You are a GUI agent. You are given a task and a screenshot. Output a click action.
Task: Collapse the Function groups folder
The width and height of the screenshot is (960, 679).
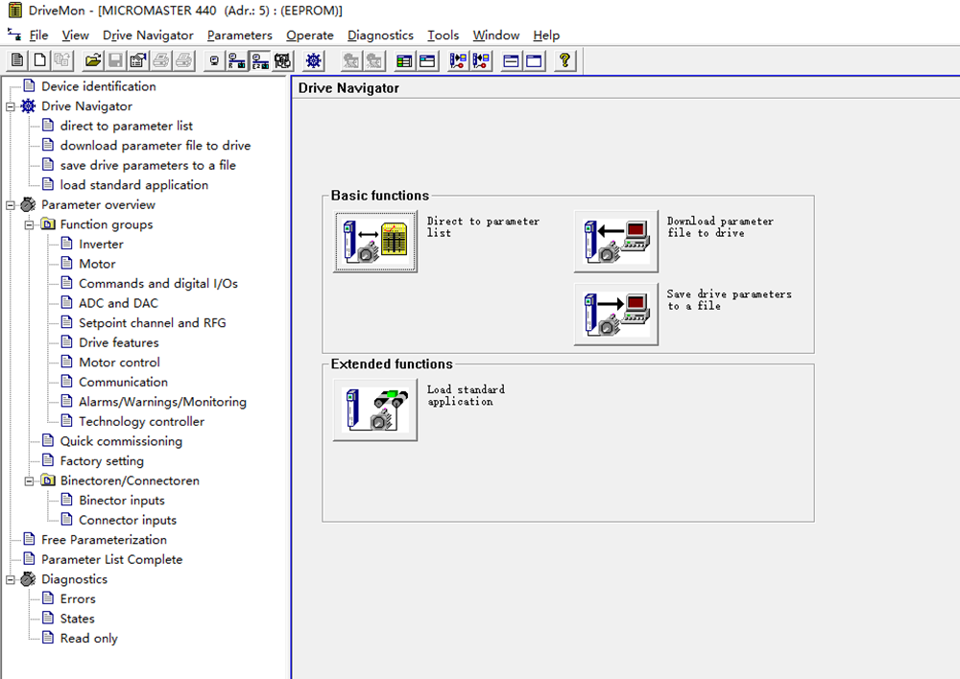[30, 224]
